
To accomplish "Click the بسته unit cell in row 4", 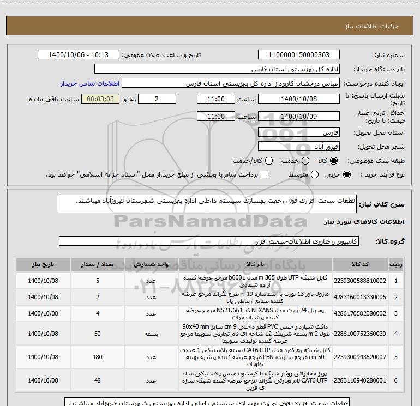I will pyautogui.click(x=151, y=334).
